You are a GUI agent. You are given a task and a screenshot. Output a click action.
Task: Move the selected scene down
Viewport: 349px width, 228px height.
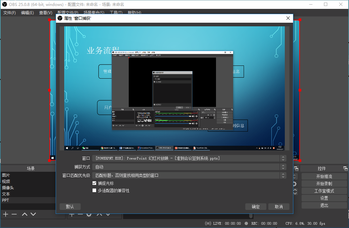[x=33, y=214]
